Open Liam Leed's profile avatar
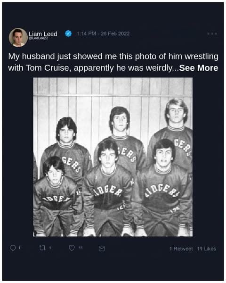The height and width of the screenshot is (283, 226). pyautogui.click(x=18, y=37)
